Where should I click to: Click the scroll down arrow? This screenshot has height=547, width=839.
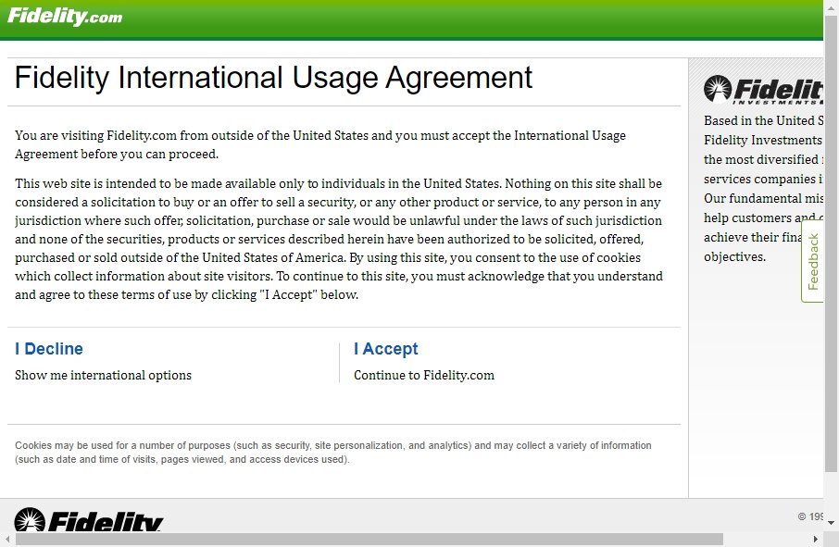831,522
